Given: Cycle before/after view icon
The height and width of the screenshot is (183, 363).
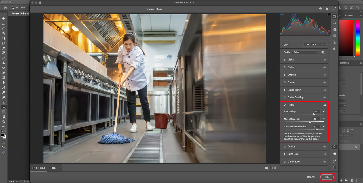Looking at the screenshot, I should click(x=274, y=168).
